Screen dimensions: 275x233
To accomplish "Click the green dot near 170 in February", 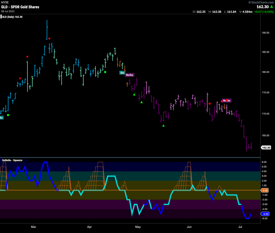I will [8, 115].
